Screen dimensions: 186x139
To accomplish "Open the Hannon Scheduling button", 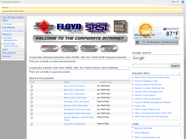I will click(89, 48).
